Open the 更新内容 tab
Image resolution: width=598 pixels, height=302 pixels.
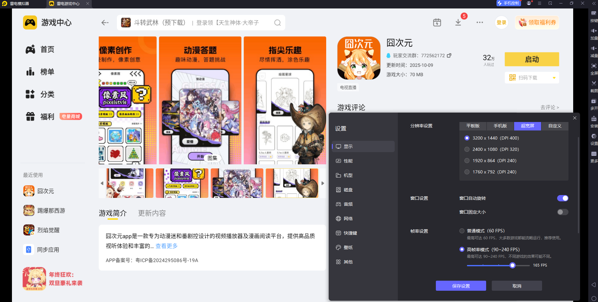coord(152,213)
